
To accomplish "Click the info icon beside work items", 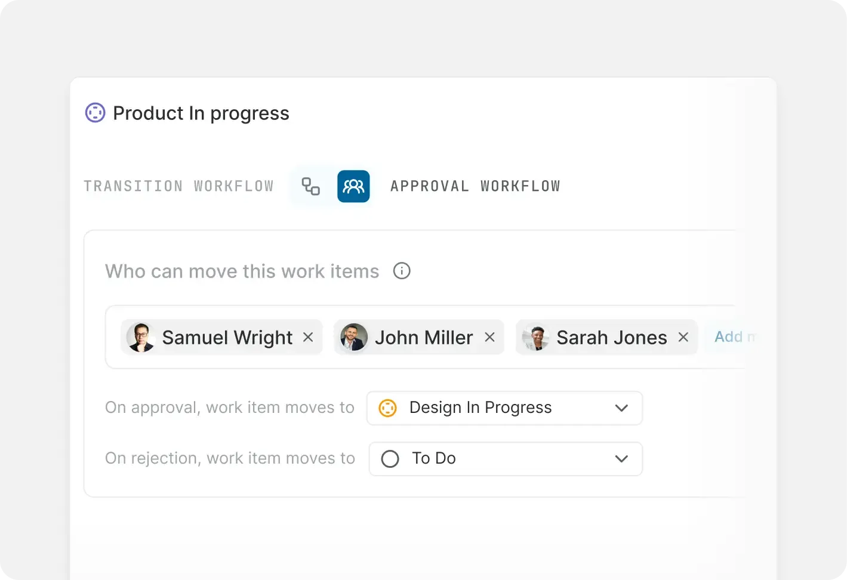I will point(402,271).
